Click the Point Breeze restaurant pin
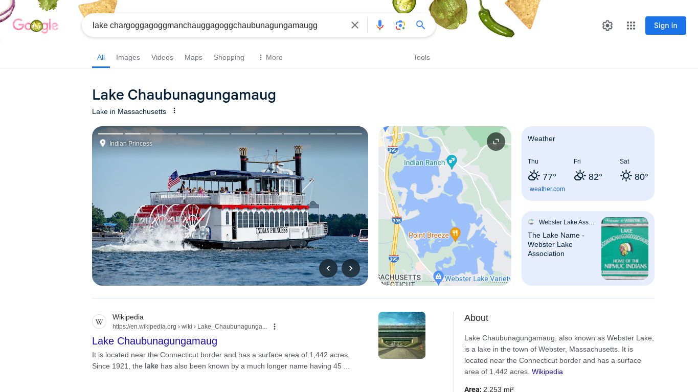 (455, 235)
